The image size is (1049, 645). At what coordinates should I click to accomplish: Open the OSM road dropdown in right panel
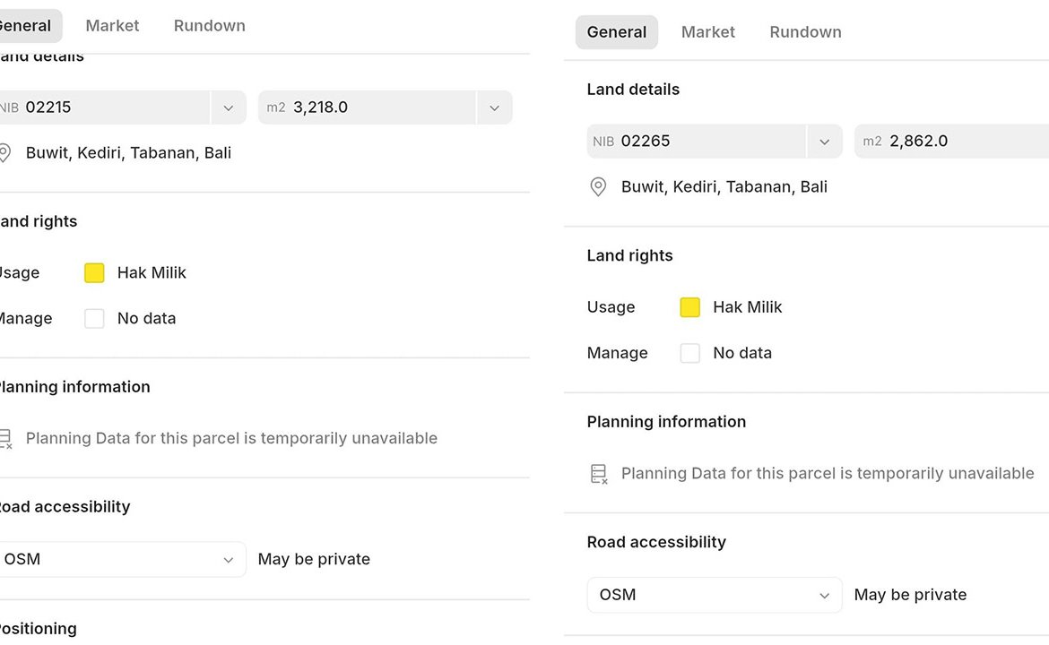point(715,595)
